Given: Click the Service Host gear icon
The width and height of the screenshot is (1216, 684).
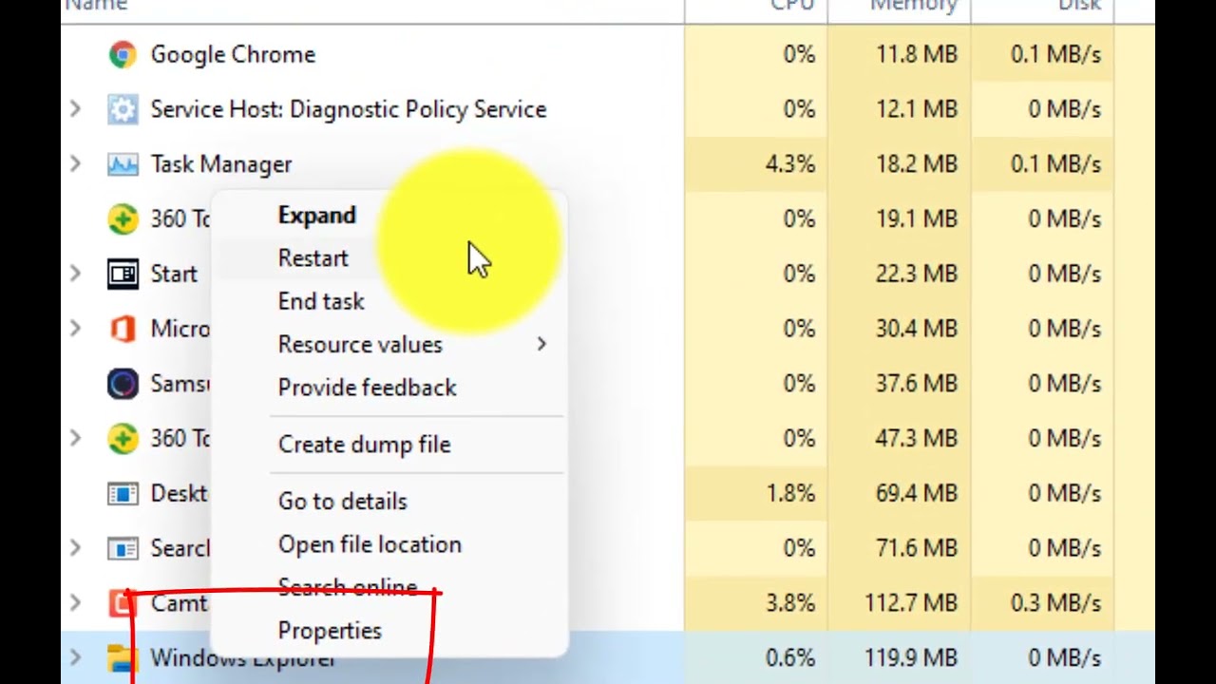Looking at the screenshot, I should pyautogui.click(x=123, y=109).
